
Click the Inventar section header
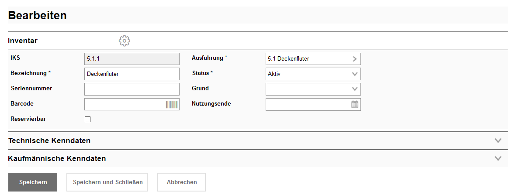(x=23, y=41)
